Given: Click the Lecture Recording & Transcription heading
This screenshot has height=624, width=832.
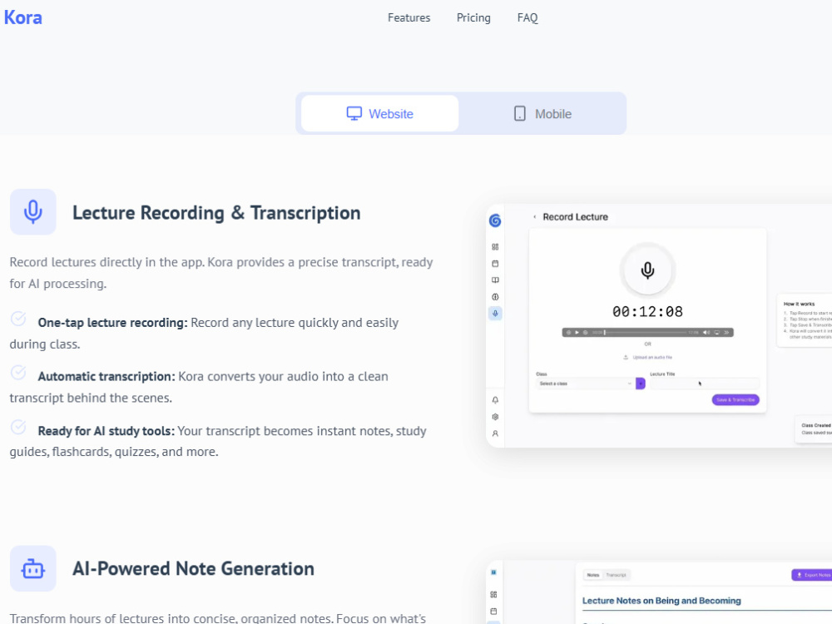Looking at the screenshot, I should [x=216, y=213].
